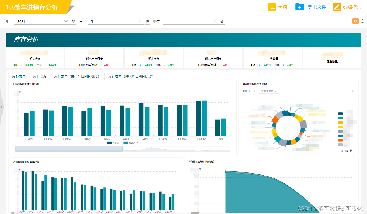This screenshot has width=367, height=214.
Task: Clear the 单位 filter with eraser icon
Action: (x=222, y=21)
